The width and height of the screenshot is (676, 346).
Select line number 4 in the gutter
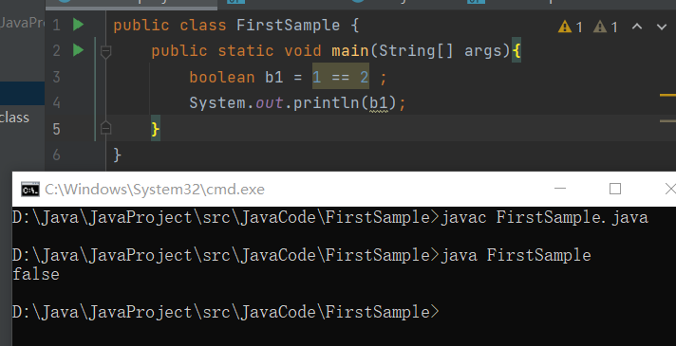[56, 103]
